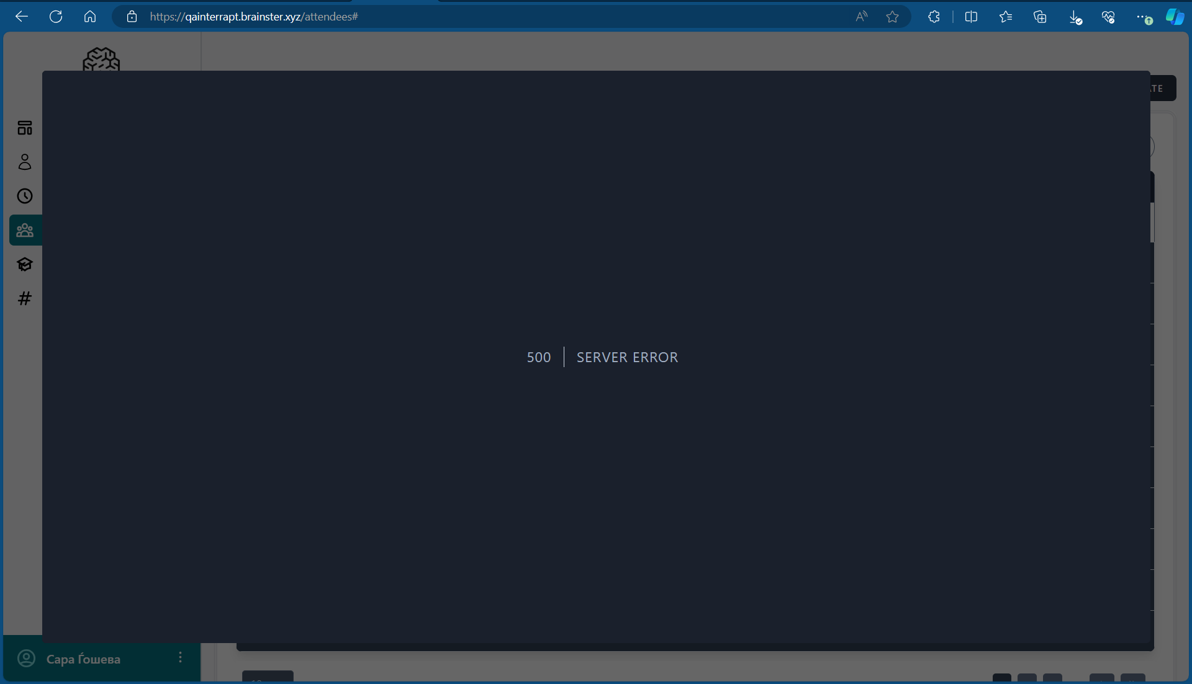Toggle split screen view
This screenshot has height=684, width=1192.
click(x=971, y=17)
